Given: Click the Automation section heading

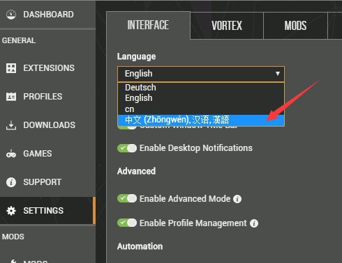Looking at the screenshot, I should [140, 246].
